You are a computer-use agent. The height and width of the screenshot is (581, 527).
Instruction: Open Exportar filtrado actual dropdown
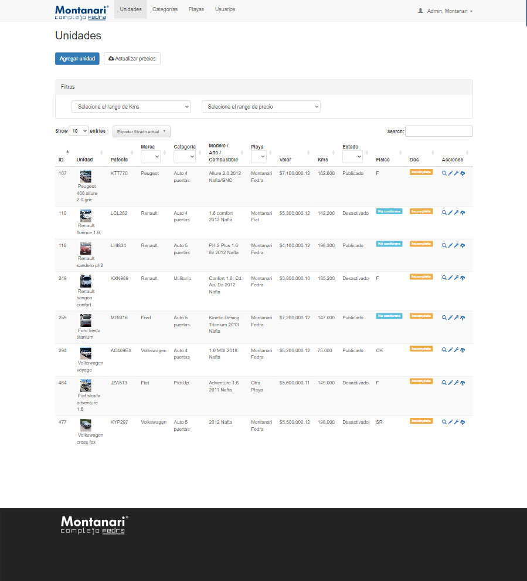(141, 131)
